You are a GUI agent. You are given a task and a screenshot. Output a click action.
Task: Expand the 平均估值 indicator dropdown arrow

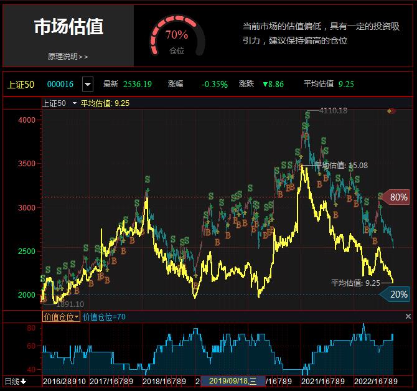point(75,103)
